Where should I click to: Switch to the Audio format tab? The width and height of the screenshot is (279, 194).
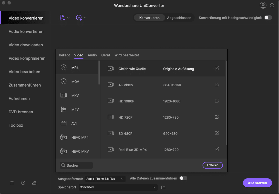coord(92,55)
